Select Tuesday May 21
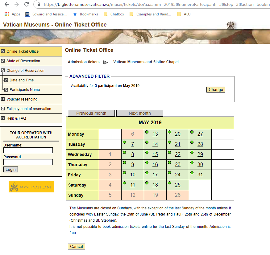Viewport: 270px width, 255px height. (178, 144)
